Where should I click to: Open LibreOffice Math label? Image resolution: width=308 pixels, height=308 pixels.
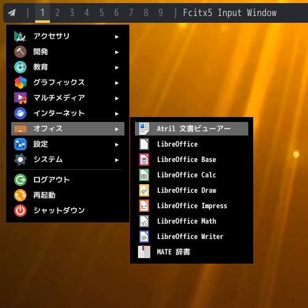[x=187, y=221]
